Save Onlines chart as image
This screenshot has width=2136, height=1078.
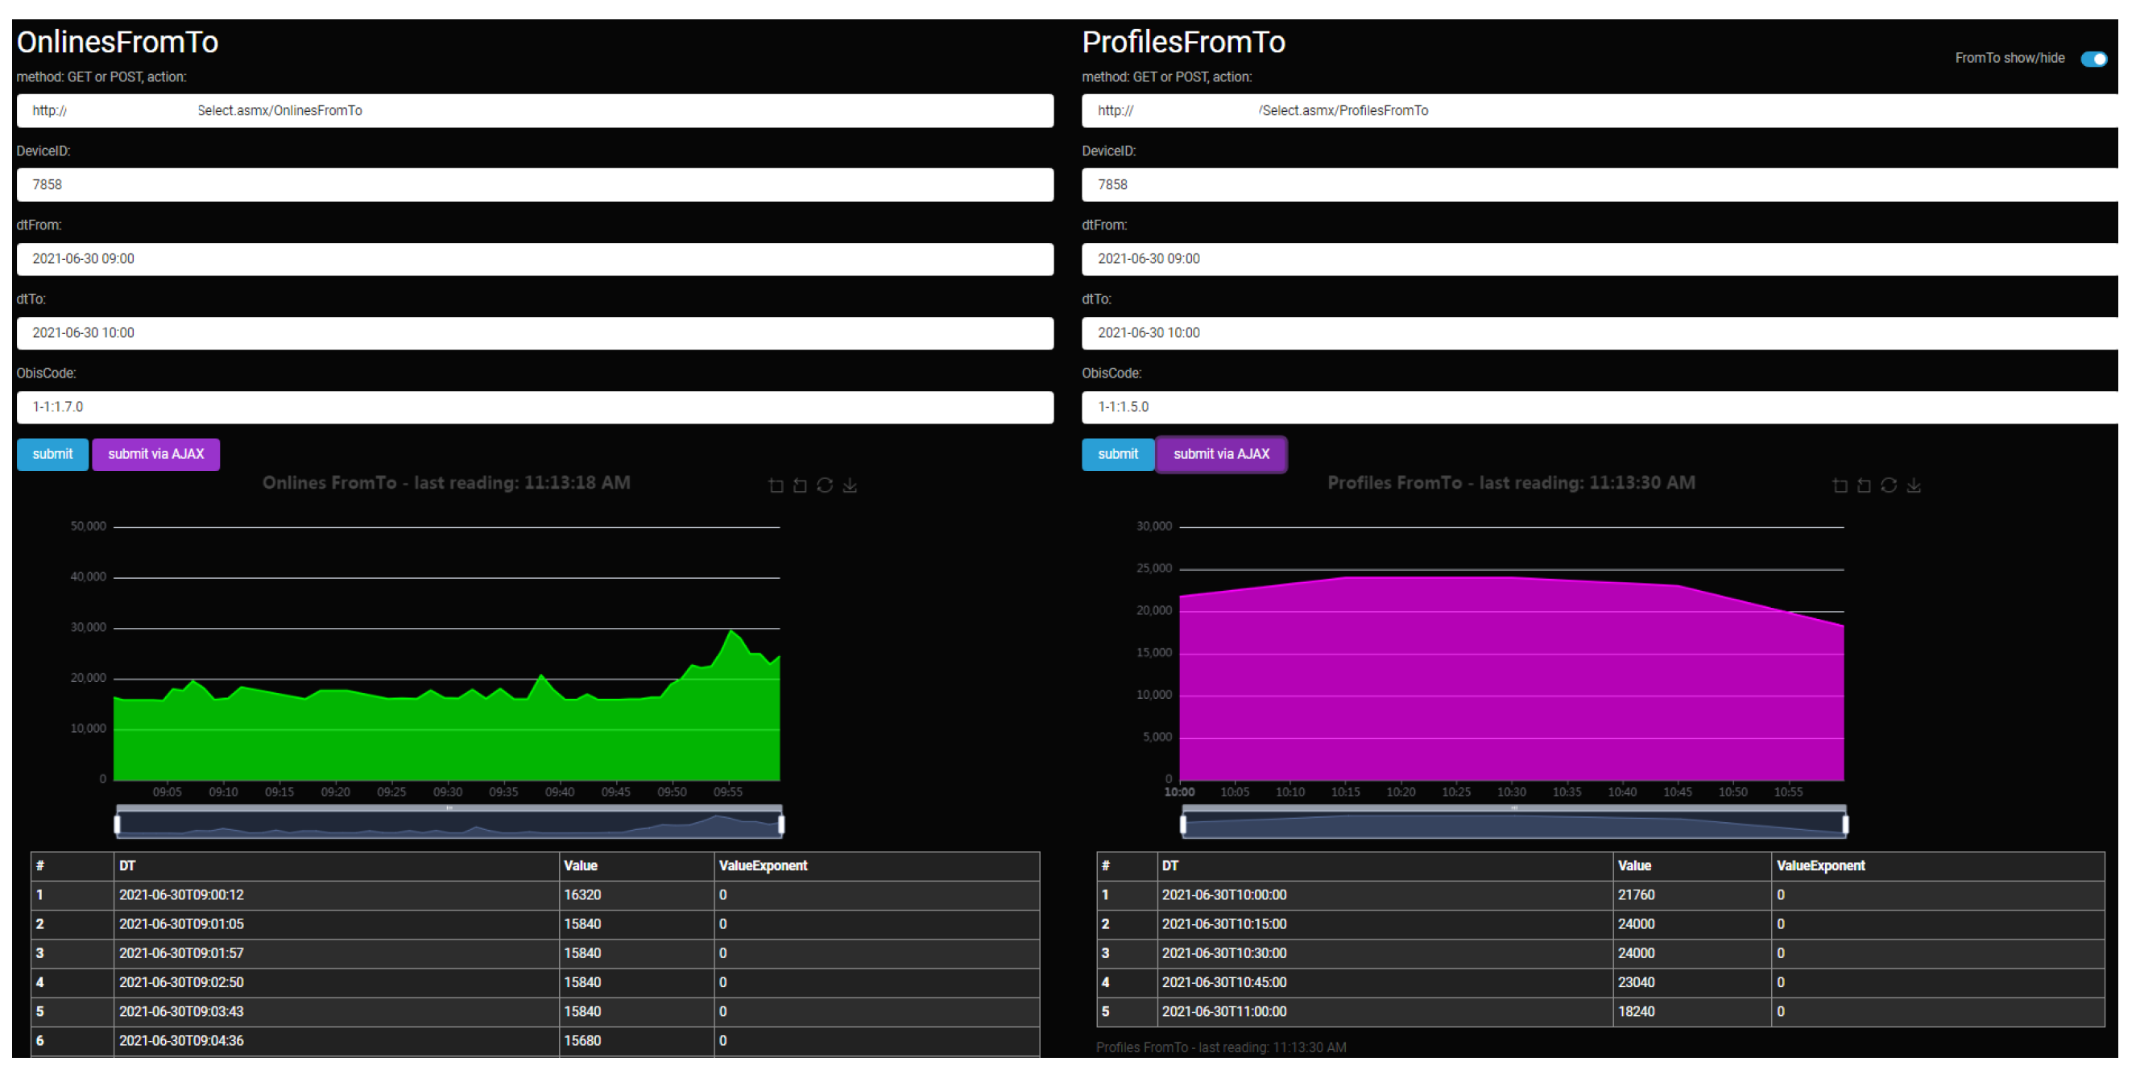pos(849,485)
